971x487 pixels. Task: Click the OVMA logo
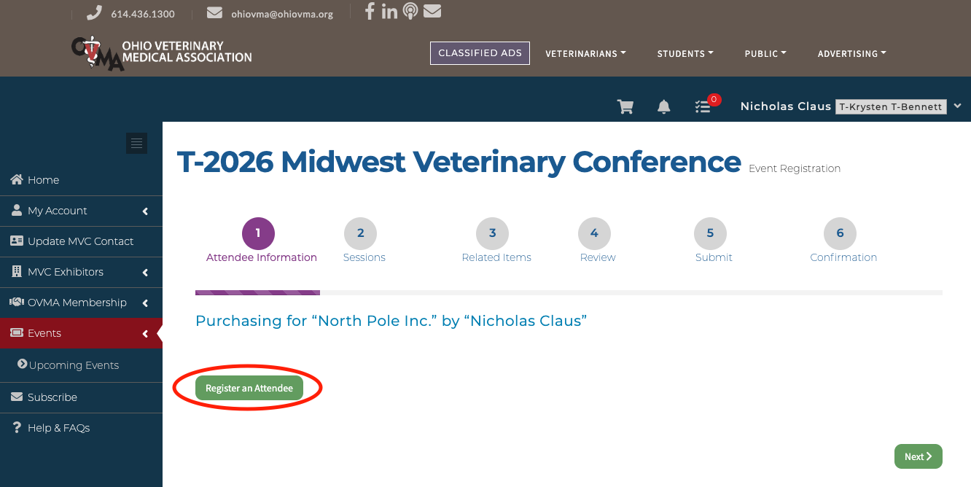coord(162,53)
